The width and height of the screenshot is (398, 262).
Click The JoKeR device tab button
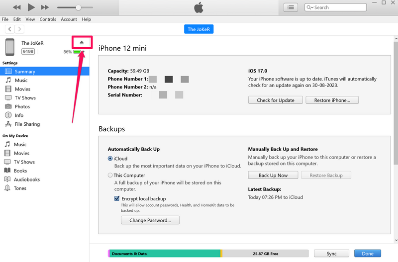pos(199,29)
